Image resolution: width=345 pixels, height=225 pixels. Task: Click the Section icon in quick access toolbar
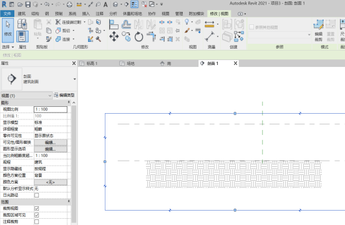[127, 4]
